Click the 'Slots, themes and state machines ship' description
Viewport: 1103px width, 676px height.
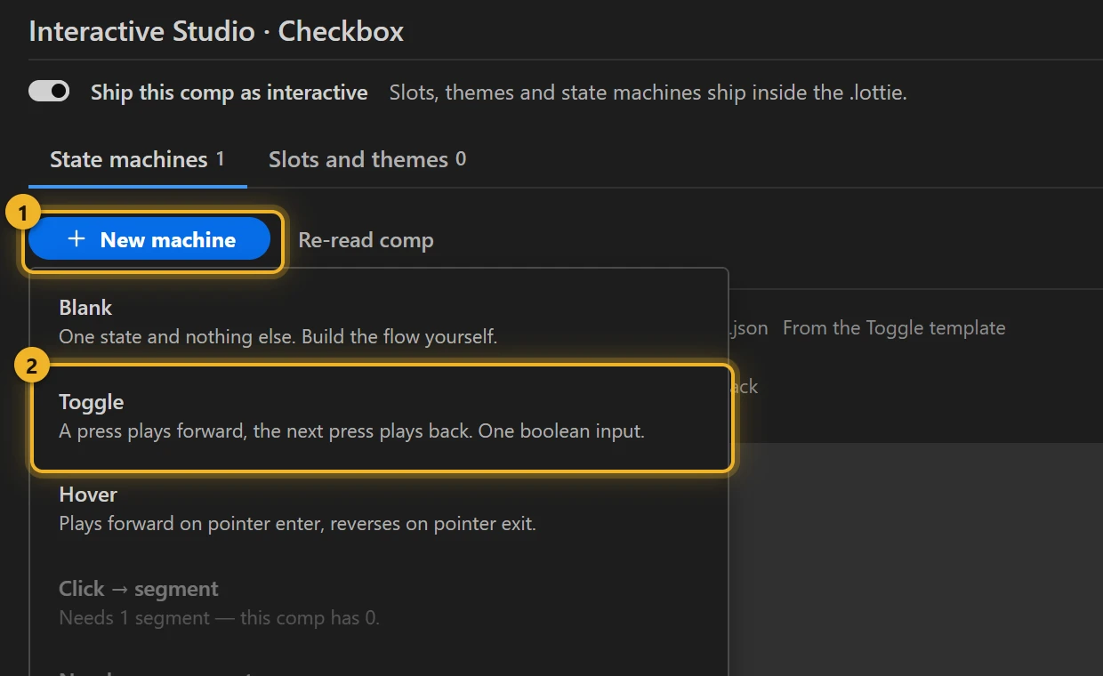(648, 93)
